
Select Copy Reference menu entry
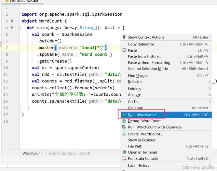pos(141,44)
